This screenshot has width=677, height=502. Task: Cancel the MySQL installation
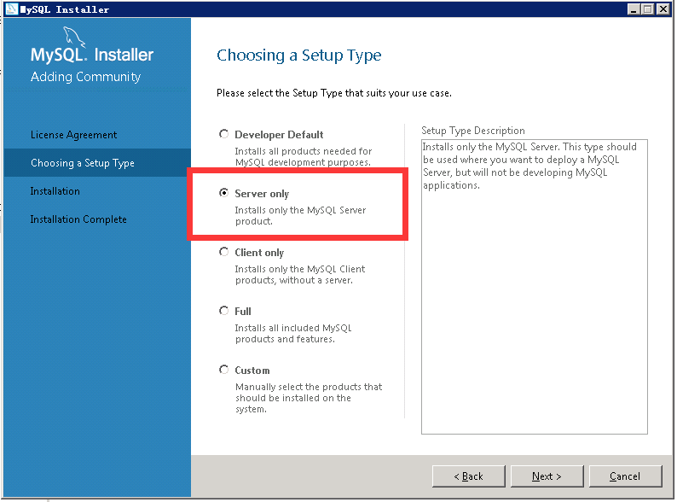click(625, 476)
